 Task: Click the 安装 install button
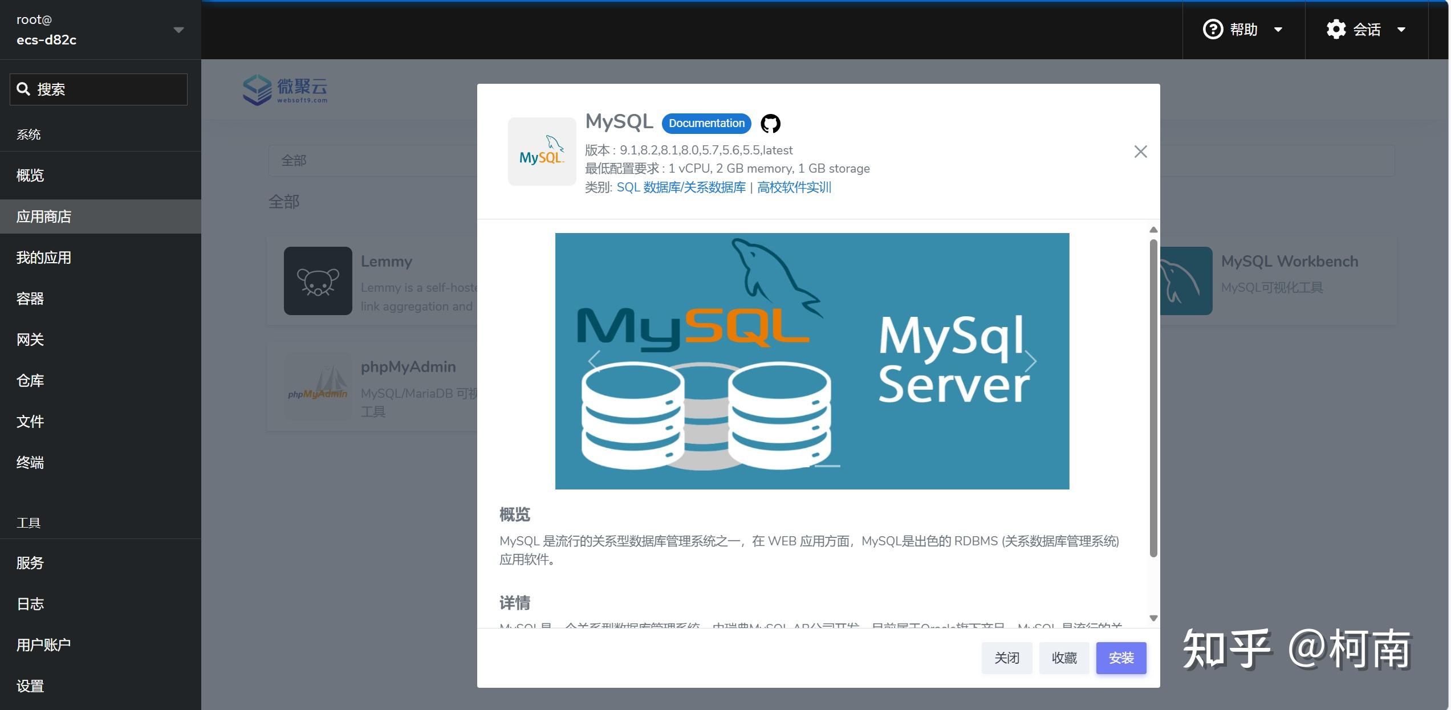(1121, 658)
